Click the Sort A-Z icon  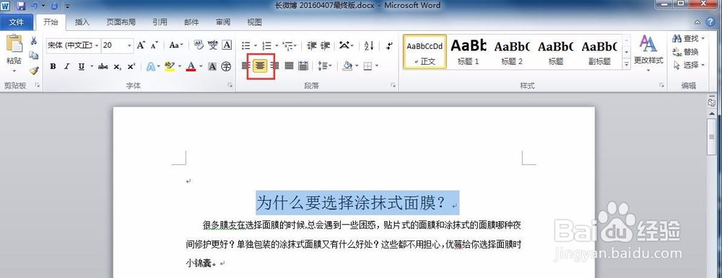click(369, 45)
